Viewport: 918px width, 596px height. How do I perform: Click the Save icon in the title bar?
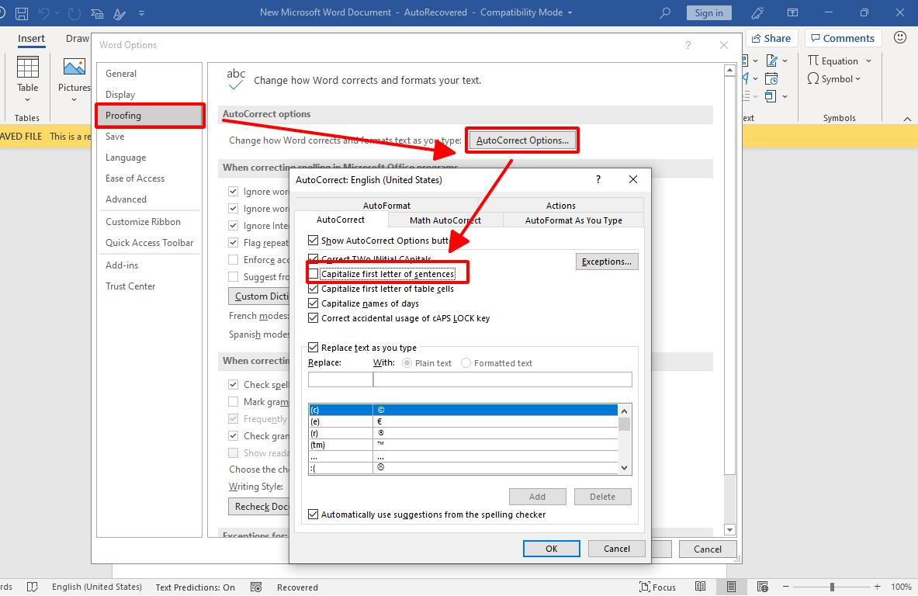click(x=22, y=13)
